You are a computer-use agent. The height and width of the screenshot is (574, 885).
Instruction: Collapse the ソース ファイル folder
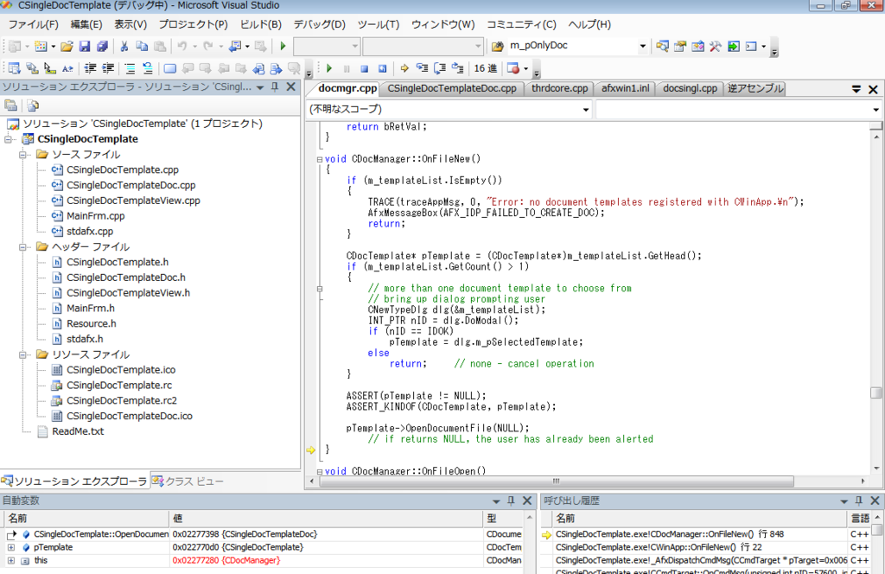[x=23, y=154]
